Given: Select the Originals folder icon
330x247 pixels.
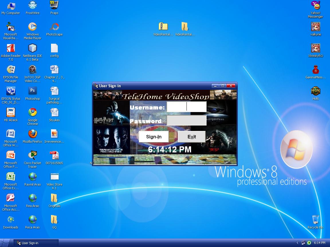Looking at the screenshot, I should tap(54, 201).
